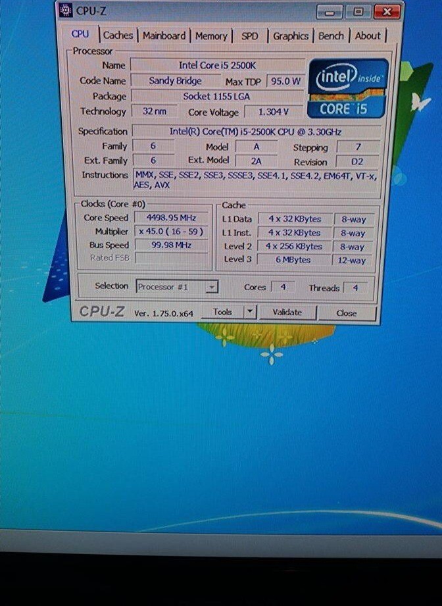The image size is (442, 606).
Task: Click the Family value 6
Action: click(153, 146)
